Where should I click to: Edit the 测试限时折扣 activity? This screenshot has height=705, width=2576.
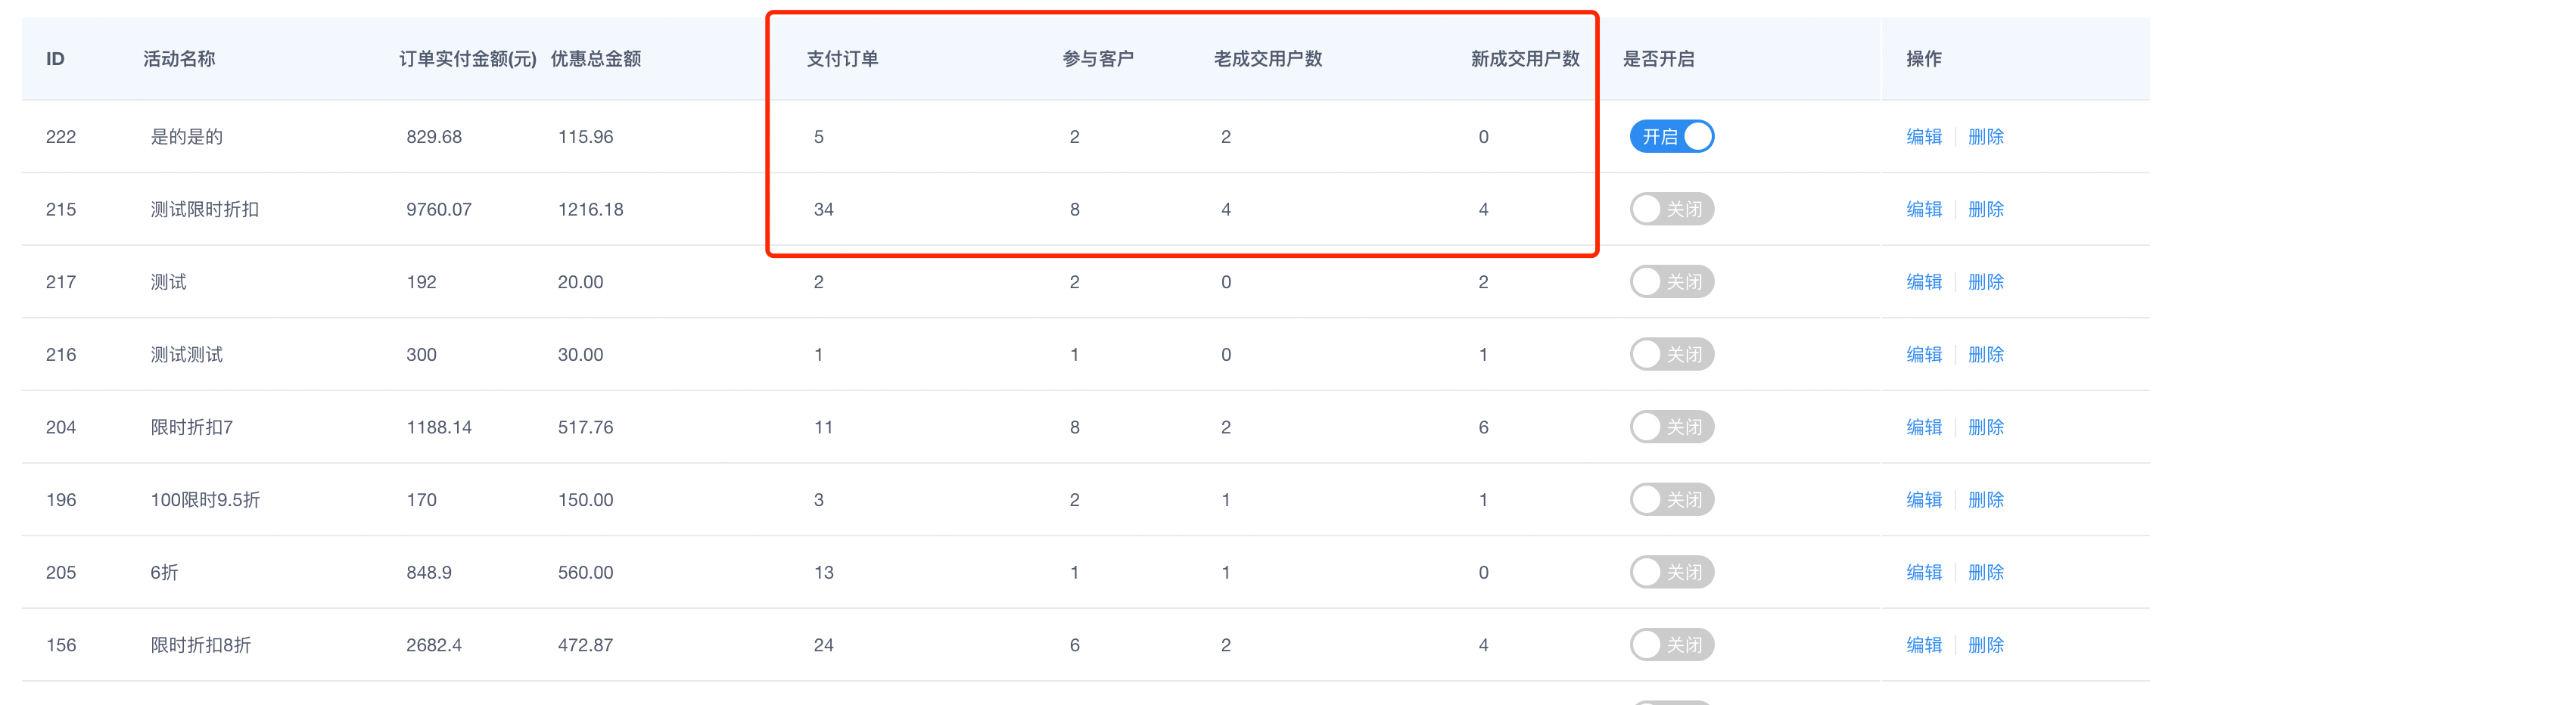click(x=1923, y=209)
